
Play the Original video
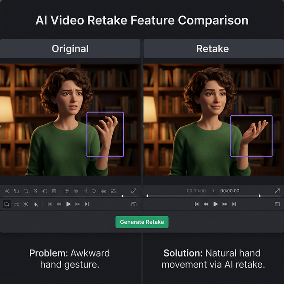(x=68, y=204)
